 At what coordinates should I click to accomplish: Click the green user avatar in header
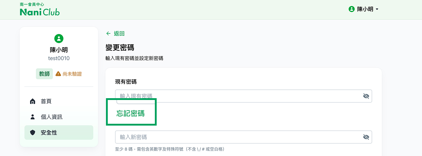coord(351,9)
